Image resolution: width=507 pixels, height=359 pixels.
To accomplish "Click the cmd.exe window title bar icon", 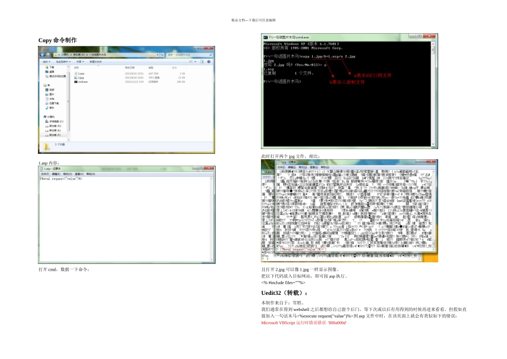I will [x=265, y=37].
